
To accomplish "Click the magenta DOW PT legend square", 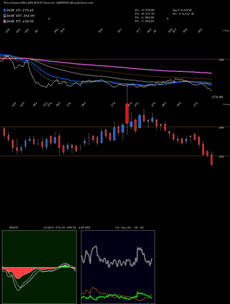I will (5, 21).
